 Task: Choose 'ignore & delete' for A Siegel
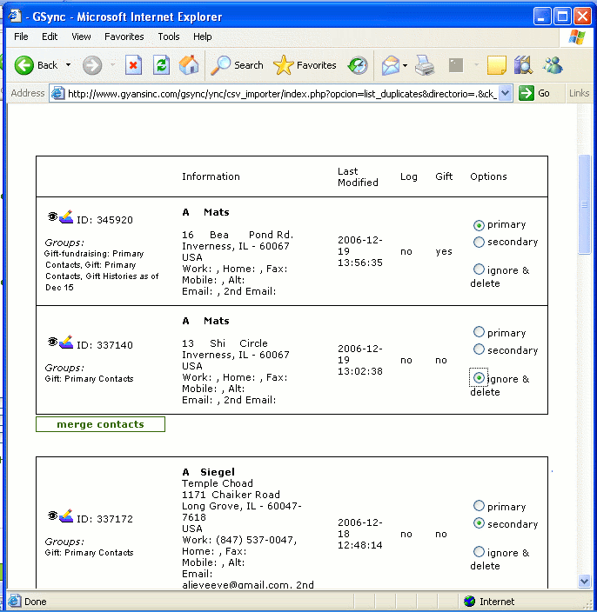479,552
